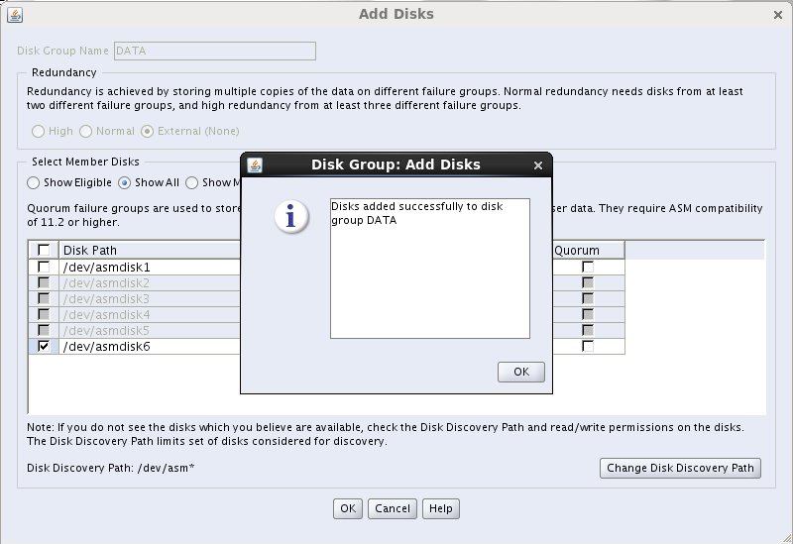
Task: Click OK in the success message dialog
Action: [x=520, y=372]
